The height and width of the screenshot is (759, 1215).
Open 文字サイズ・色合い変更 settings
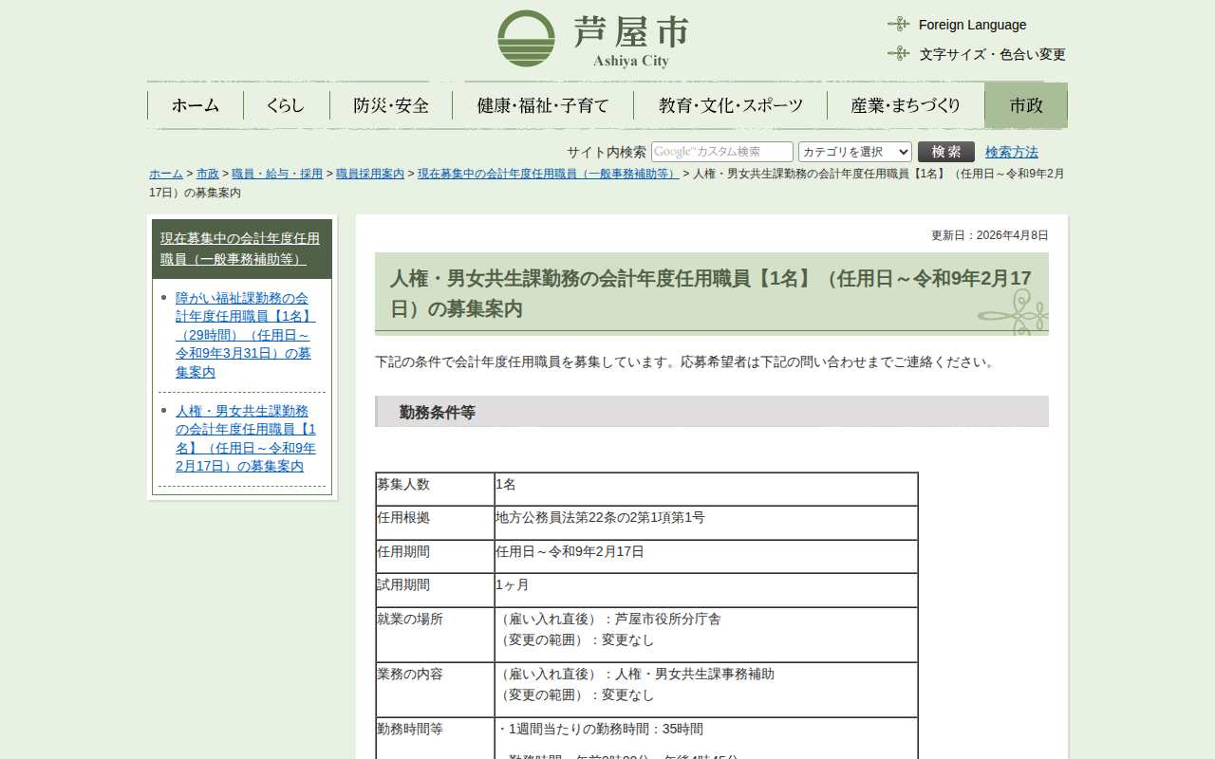(x=992, y=54)
